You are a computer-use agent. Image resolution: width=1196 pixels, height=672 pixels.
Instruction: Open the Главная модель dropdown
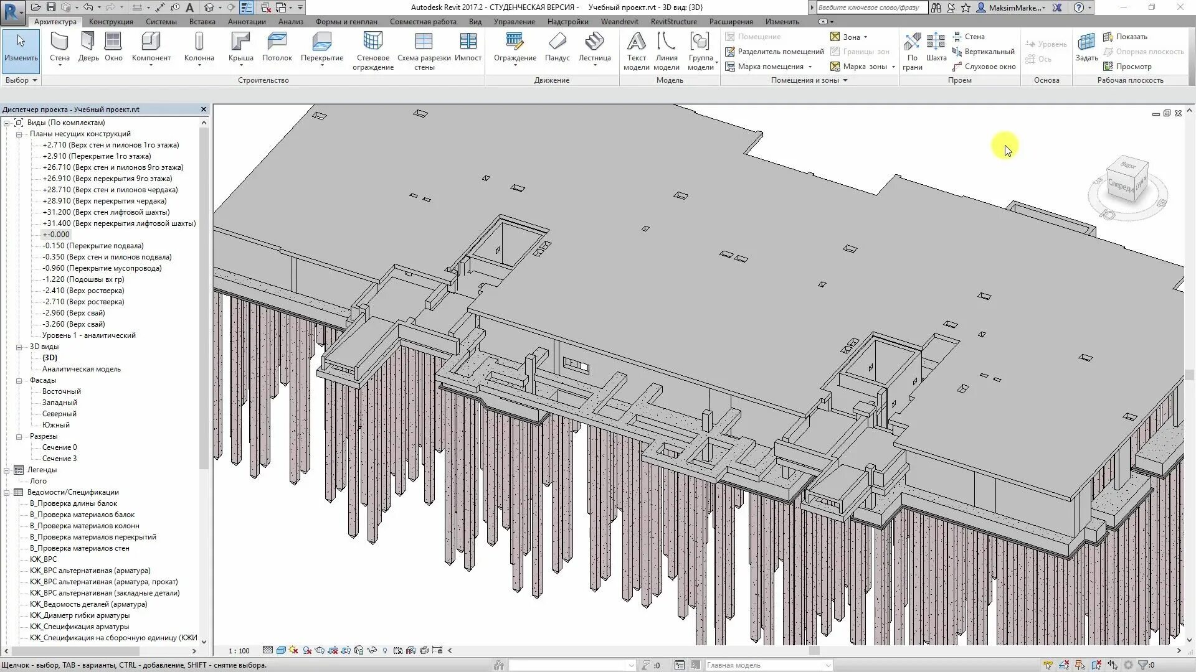click(828, 665)
